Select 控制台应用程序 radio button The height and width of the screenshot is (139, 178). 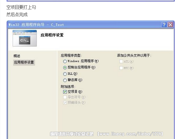65,68
